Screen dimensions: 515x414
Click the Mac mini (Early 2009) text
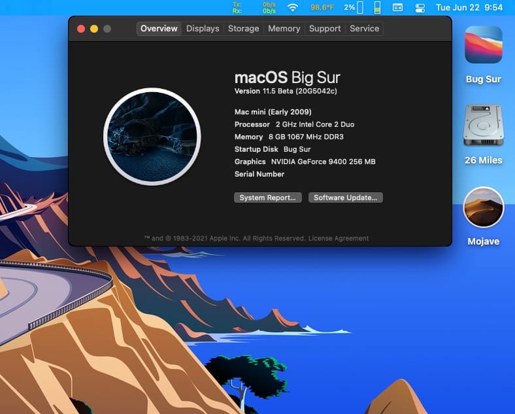[273, 112]
